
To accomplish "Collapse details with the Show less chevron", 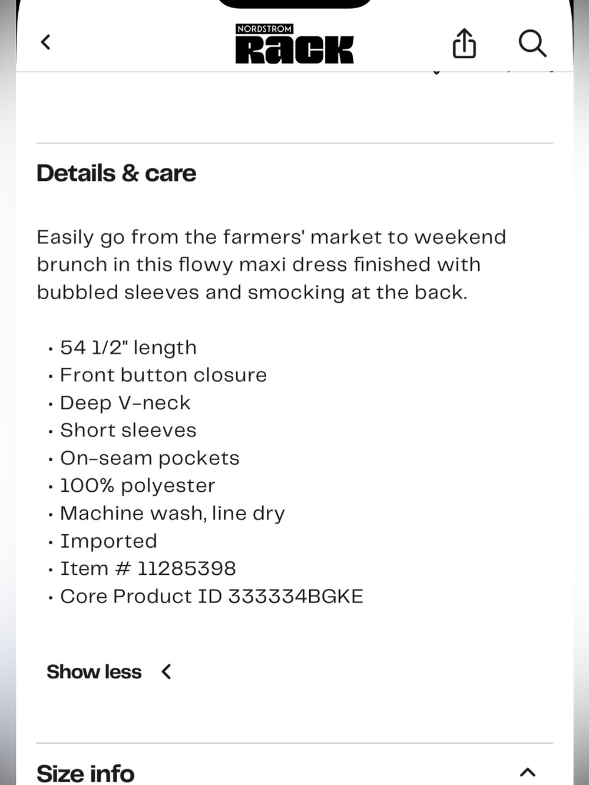I will tap(167, 671).
